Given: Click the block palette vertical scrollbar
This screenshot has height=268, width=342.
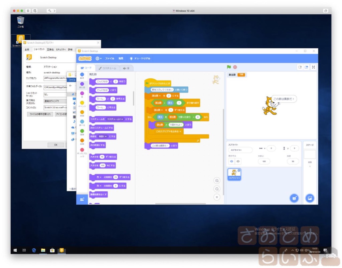Looking at the screenshot, I should pos(134,98).
